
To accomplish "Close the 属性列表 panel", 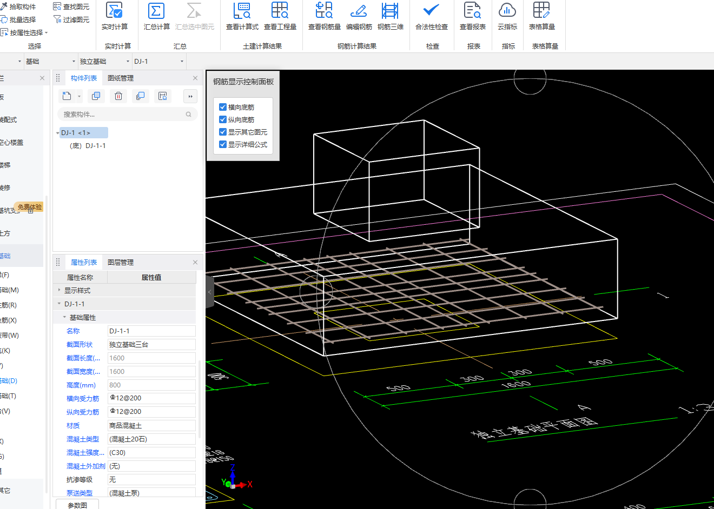I will click(x=195, y=263).
